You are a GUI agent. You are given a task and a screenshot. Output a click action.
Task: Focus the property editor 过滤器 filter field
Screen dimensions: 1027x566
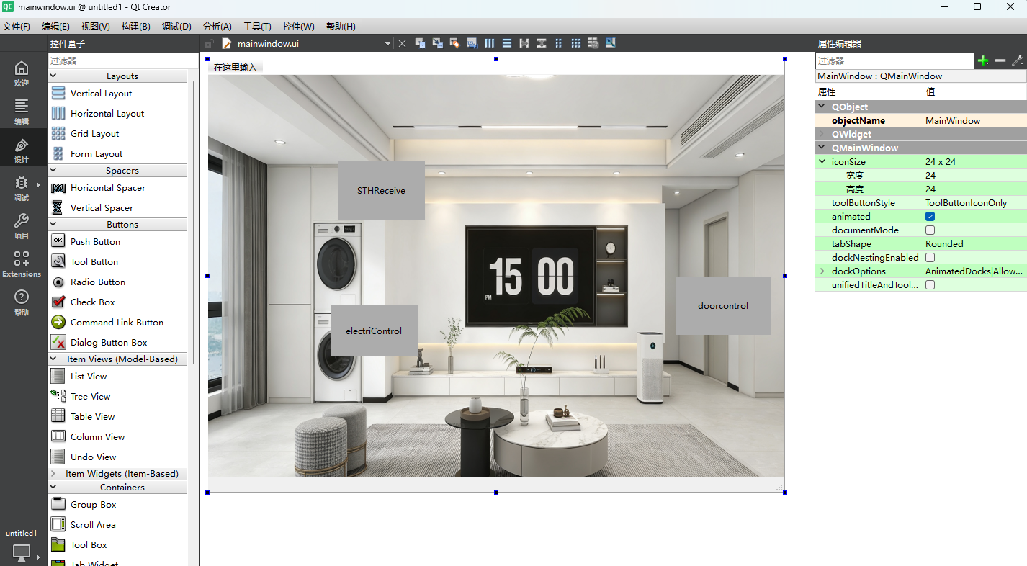(894, 61)
